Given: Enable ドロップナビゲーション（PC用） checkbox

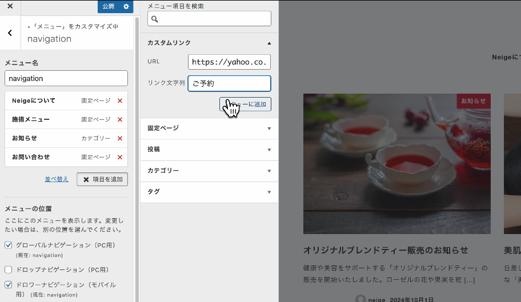Looking at the screenshot, I should click(9, 269).
